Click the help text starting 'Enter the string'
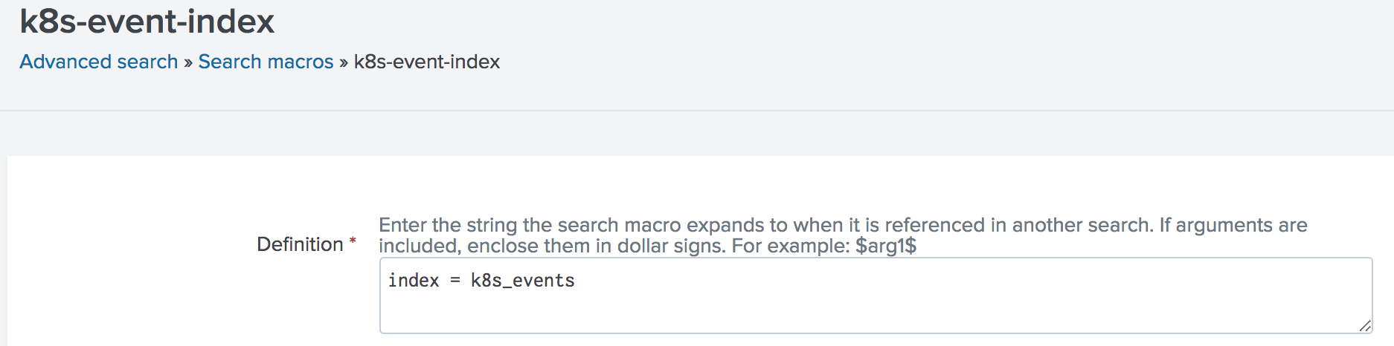 pos(843,225)
